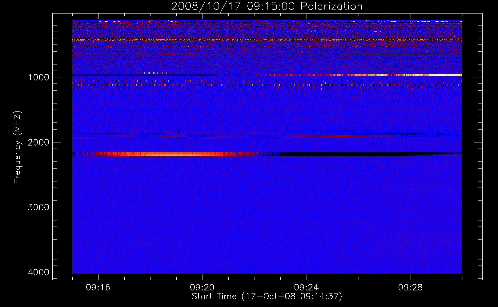Click the 'Start Time (17-Oct-08 09:14:37)' label
The image size is (498, 307).
[x=267, y=297]
